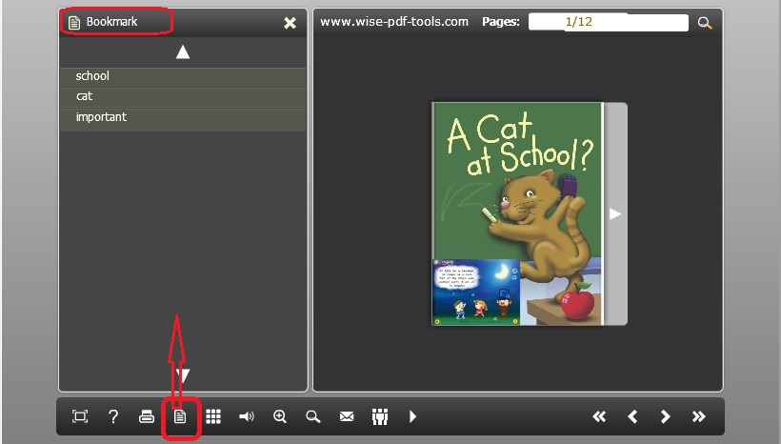Viewport: 781px width, 444px height.
Task: Click the Pages number input field
Action: click(x=609, y=22)
